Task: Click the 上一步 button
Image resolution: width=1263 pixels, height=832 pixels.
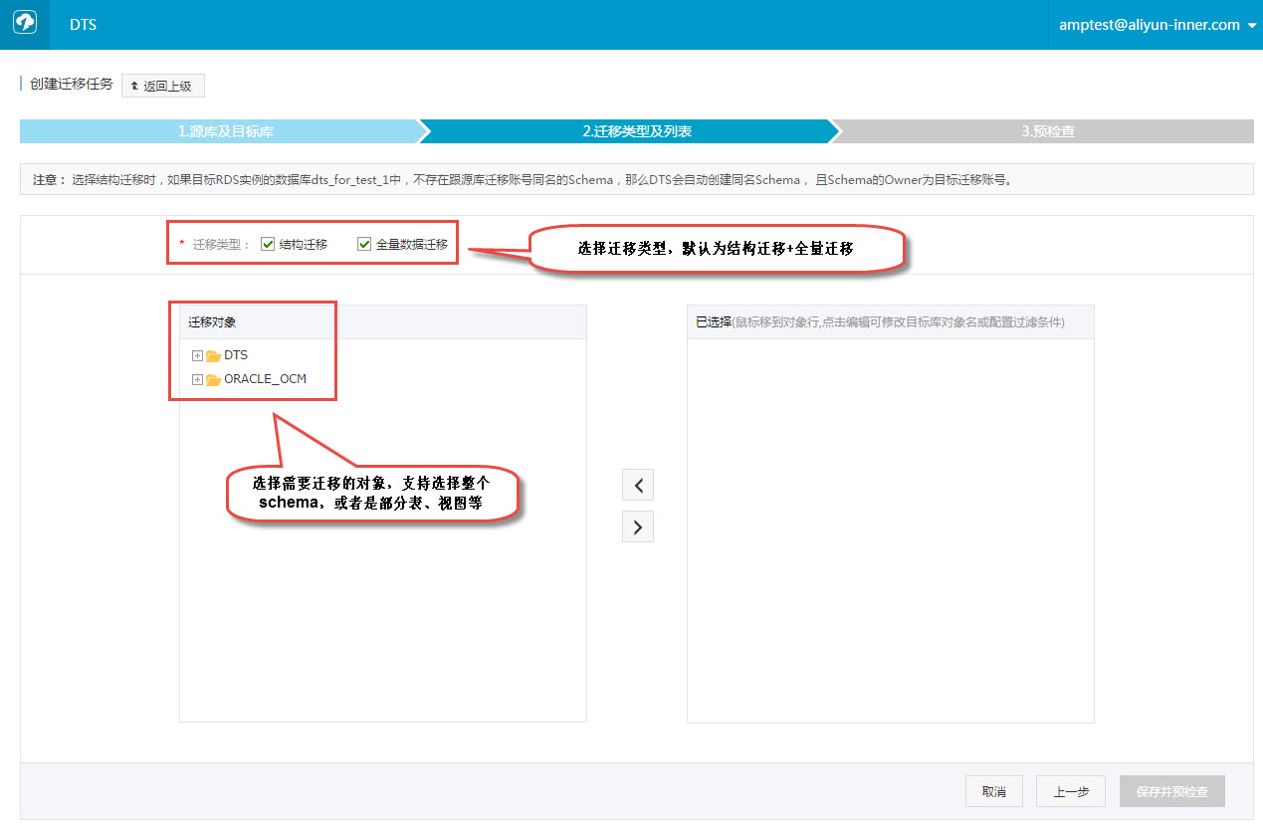Action: [1070, 791]
